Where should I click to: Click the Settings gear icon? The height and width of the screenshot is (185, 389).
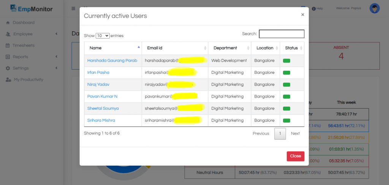(8, 68)
